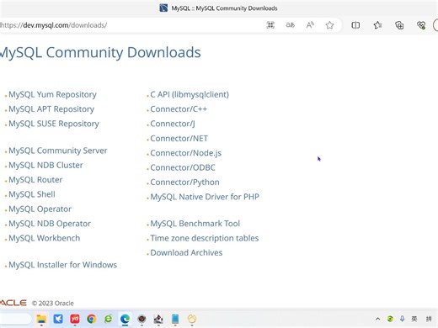The height and width of the screenshot is (328, 438).
Task: Open Connector/C++ link
Action: click(x=179, y=109)
